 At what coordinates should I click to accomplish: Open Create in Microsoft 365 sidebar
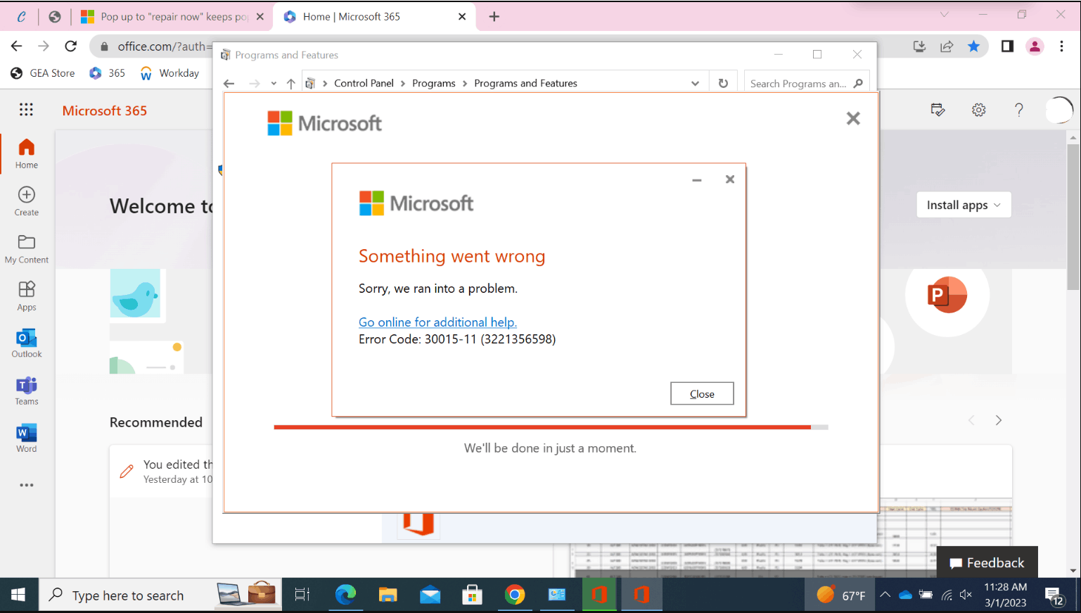click(27, 201)
